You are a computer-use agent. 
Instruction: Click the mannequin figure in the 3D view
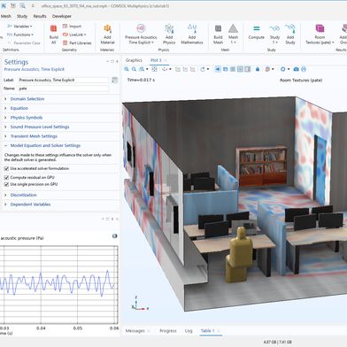(239, 254)
